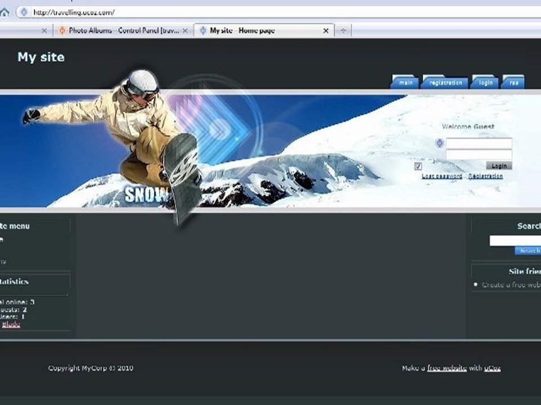Image resolution: width=541 pixels, height=405 pixels.
Task: Click the browser Home icon
Action: click(x=5, y=12)
